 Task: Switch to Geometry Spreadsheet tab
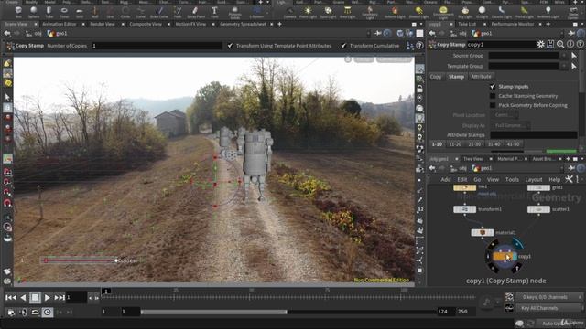point(243,24)
